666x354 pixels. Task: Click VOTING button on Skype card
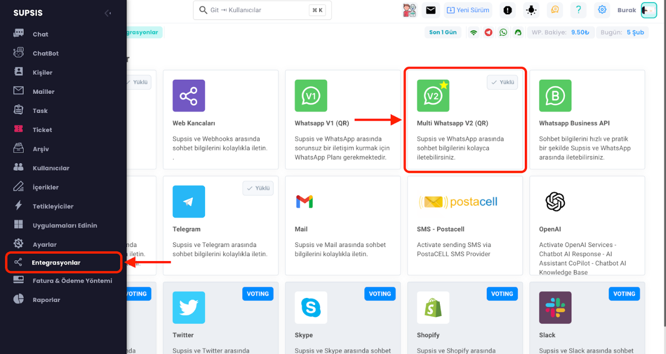[x=380, y=294]
